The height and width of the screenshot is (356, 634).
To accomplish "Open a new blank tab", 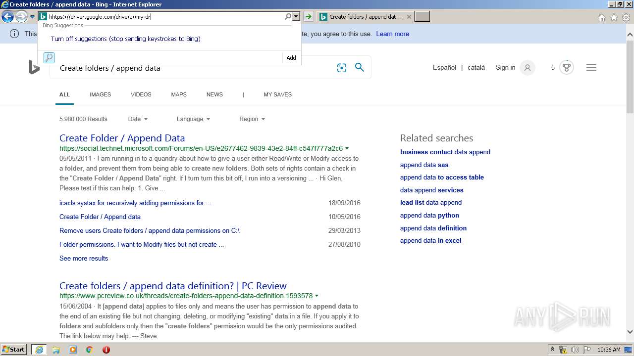I will [x=422, y=17].
